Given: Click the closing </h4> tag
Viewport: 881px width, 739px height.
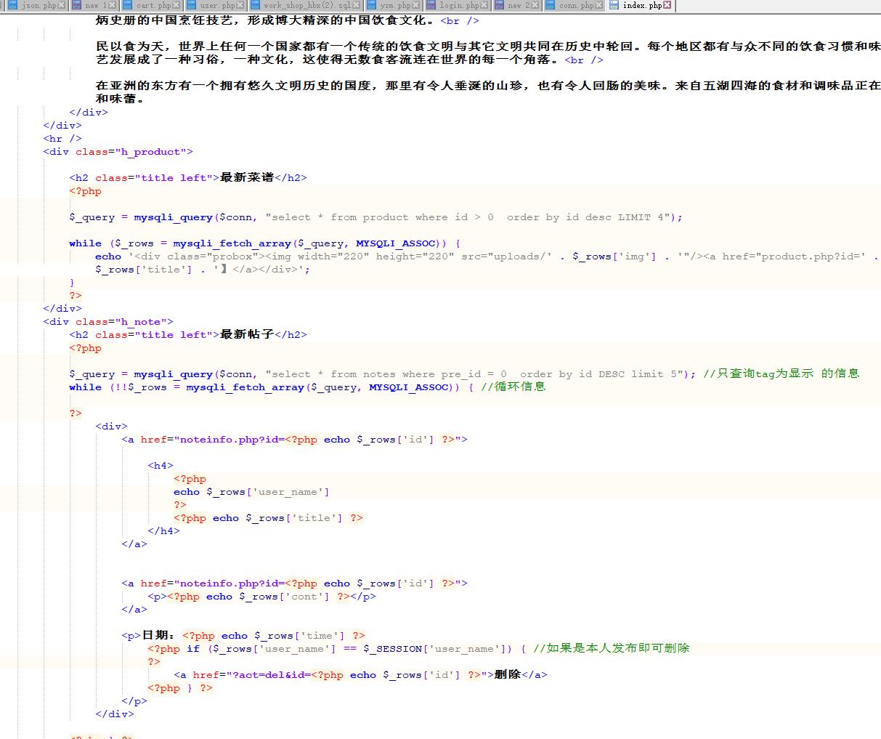Looking at the screenshot, I should (x=163, y=531).
